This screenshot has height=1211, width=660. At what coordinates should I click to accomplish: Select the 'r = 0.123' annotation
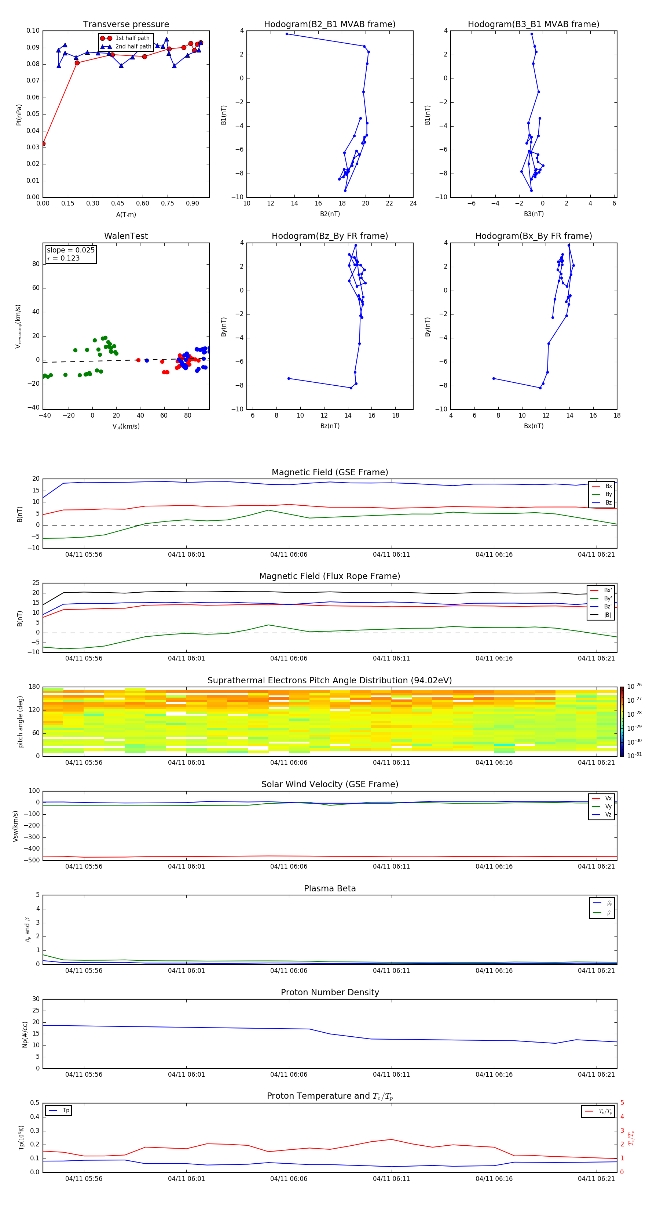(63, 258)
